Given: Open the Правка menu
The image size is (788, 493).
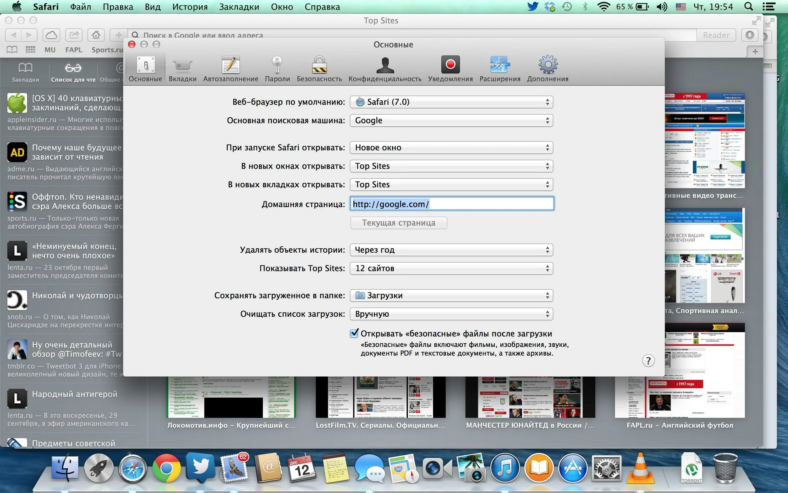Looking at the screenshot, I should (118, 6).
